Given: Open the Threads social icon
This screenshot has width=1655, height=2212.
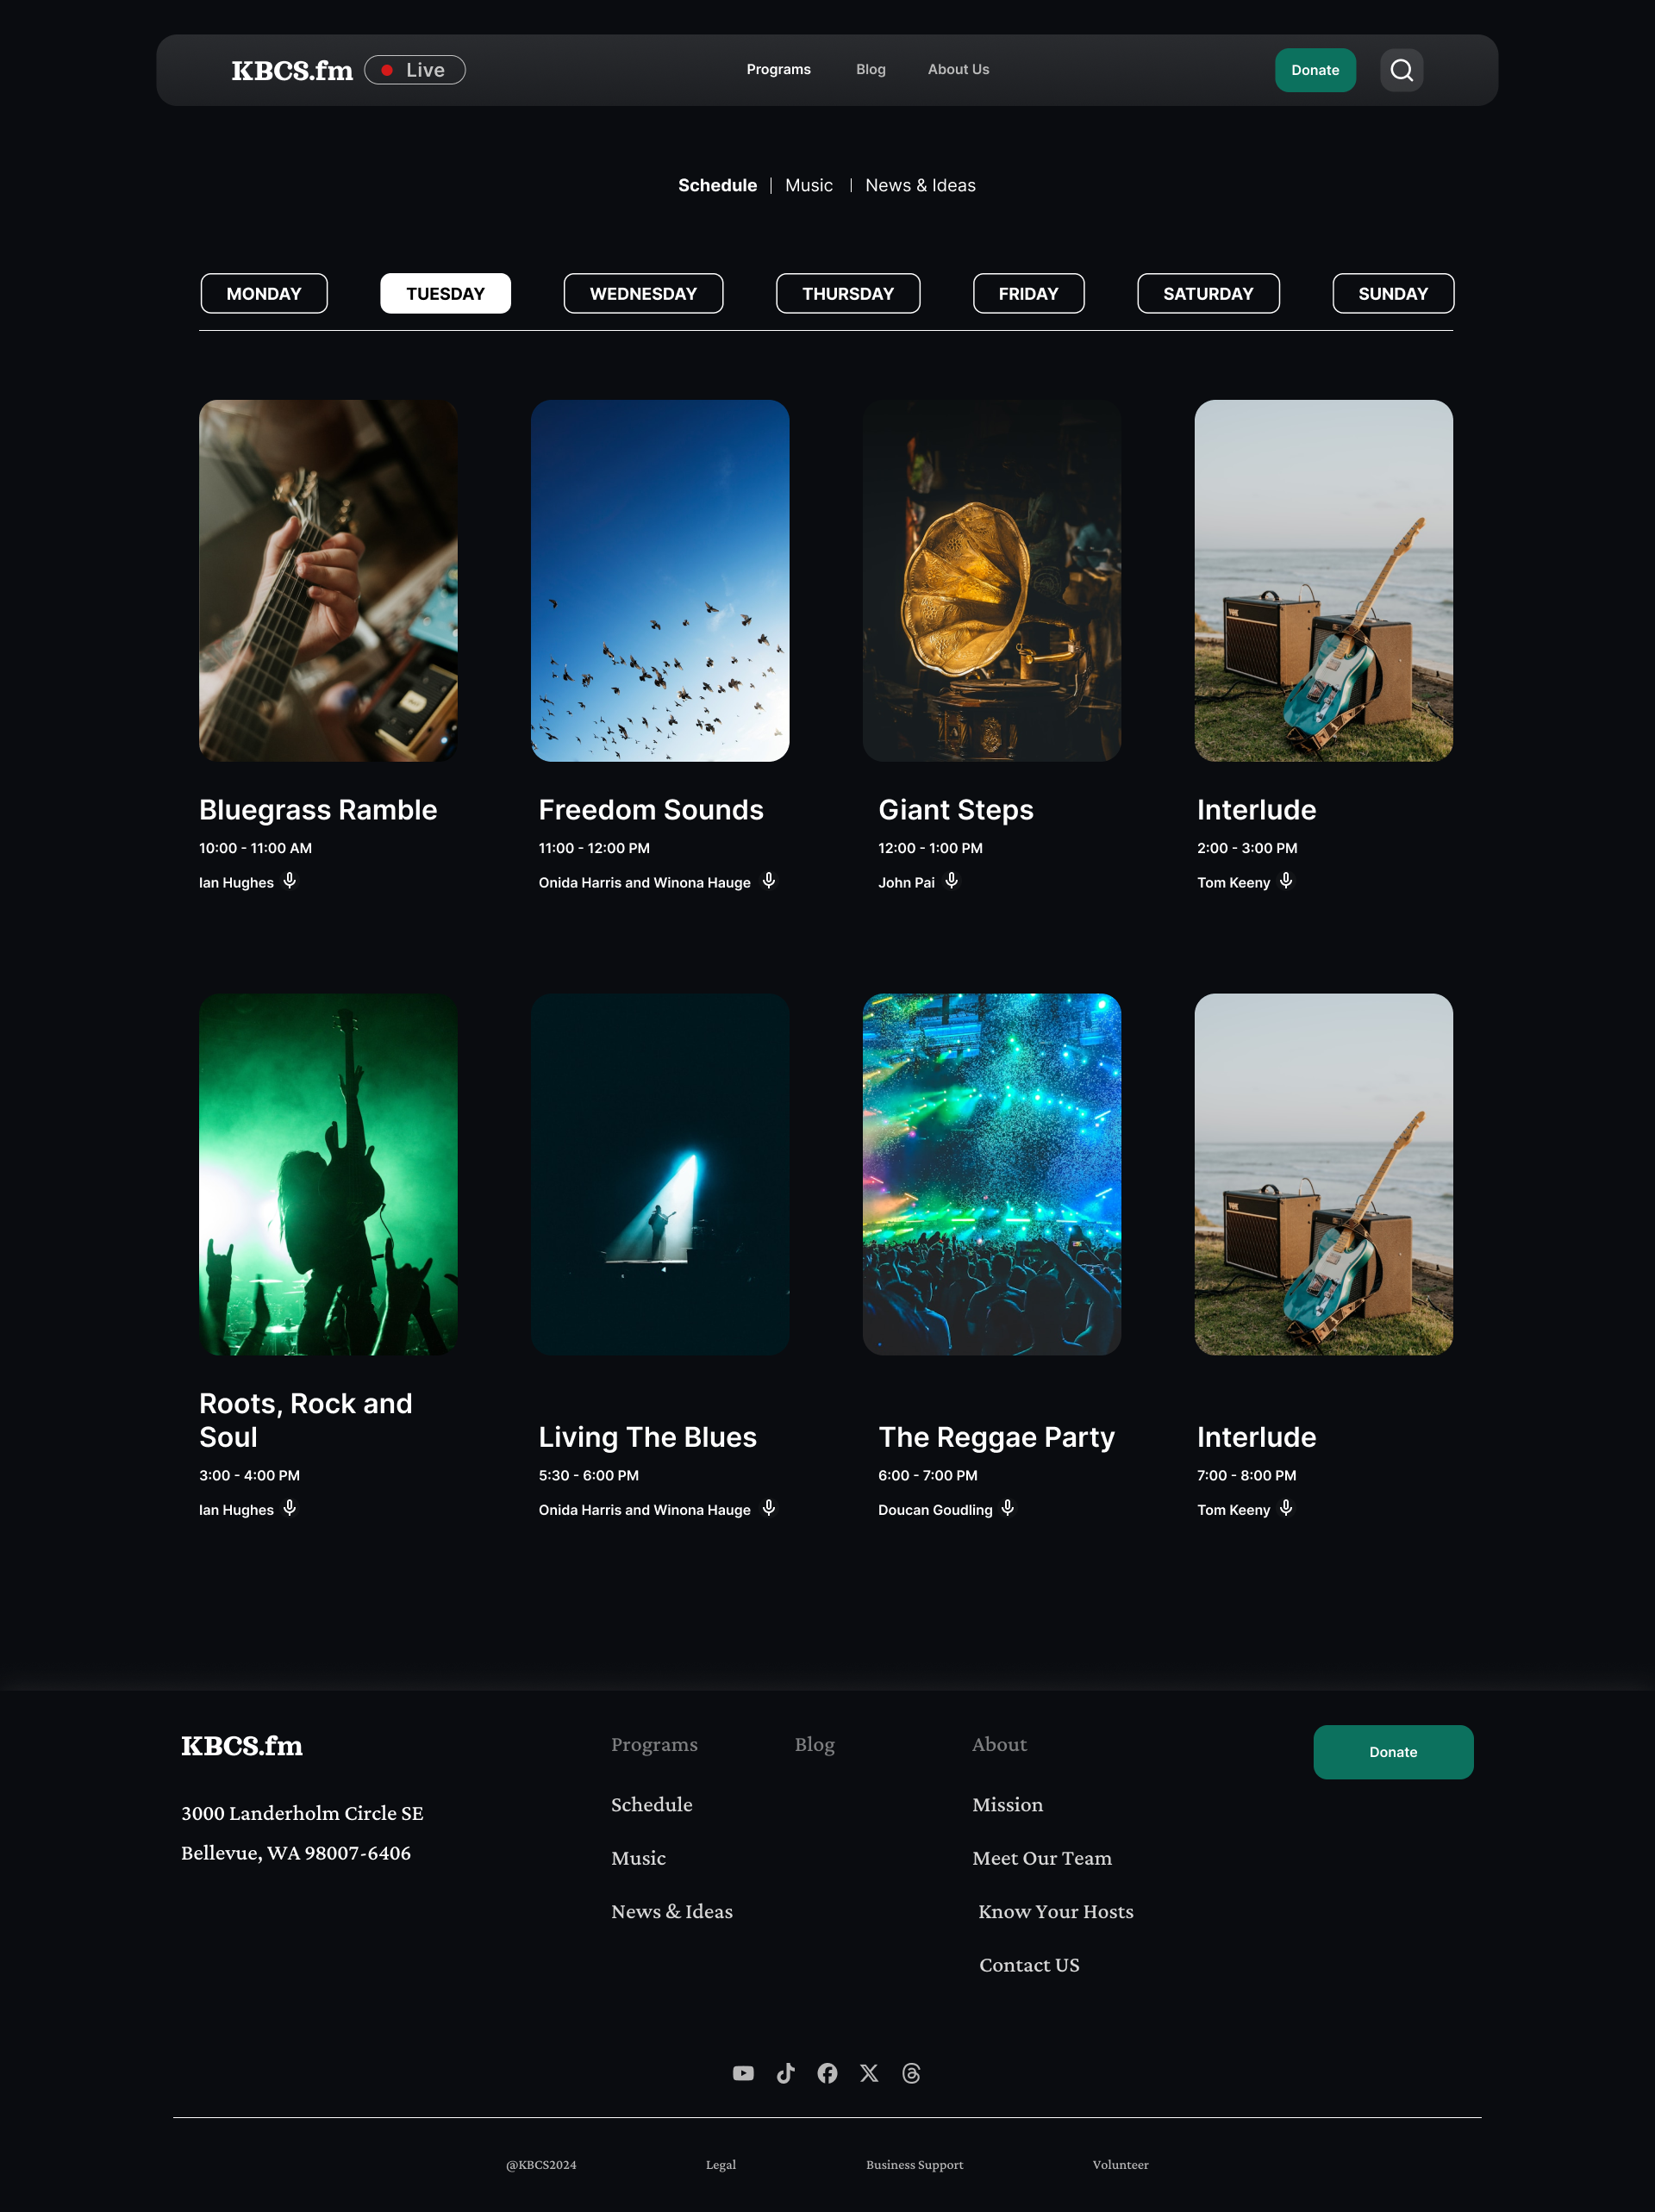Looking at the screenshot, I should [x=910, y=2073].
